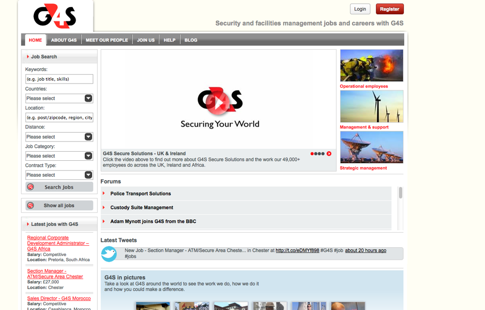This screenshot has height=310, width=485.
Task: Click the G4S Secure Solutions - UK & Ireland caption
Action: [x=144, y=154]
